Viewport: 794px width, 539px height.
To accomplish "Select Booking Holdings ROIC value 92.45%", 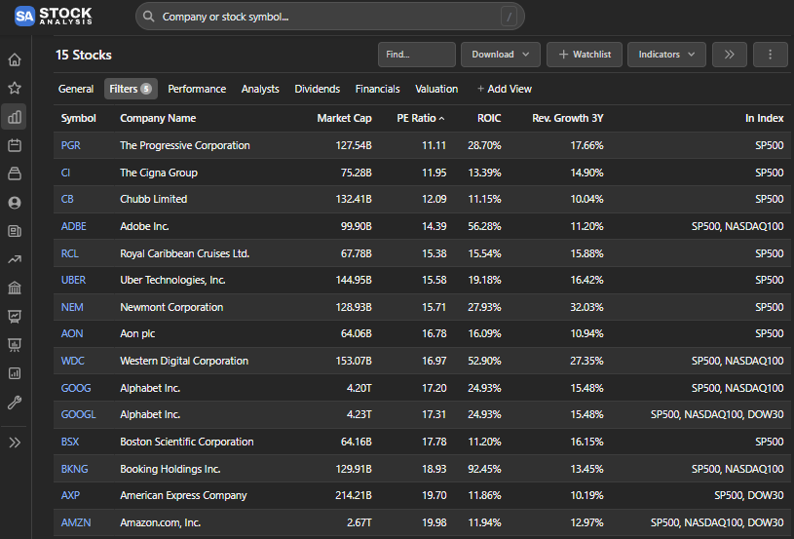I will pos(484,469).
